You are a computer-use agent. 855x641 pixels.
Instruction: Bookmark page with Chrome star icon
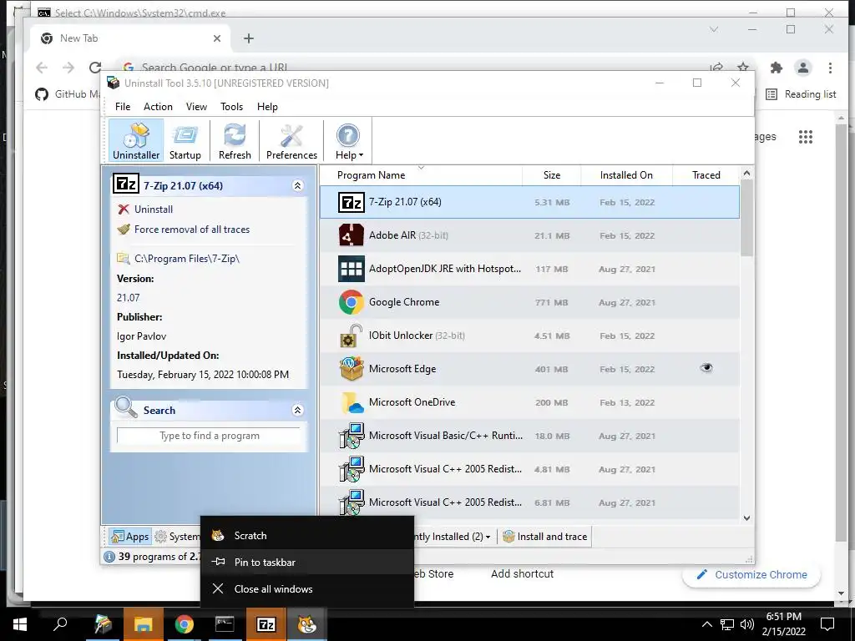pyautogui.click(x=742, y=67)
